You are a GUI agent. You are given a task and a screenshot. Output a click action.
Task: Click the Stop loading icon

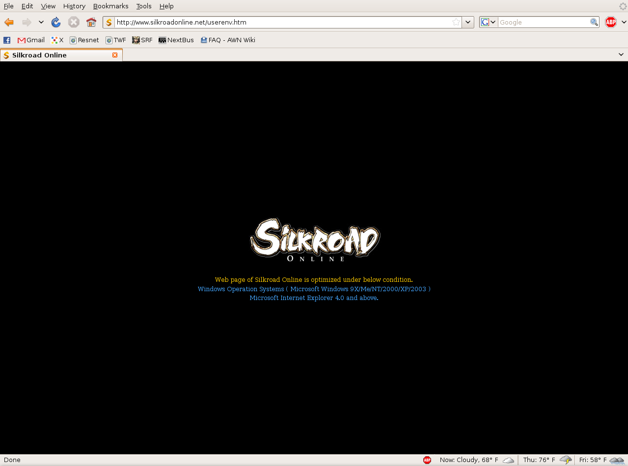[x=74, y=22]
